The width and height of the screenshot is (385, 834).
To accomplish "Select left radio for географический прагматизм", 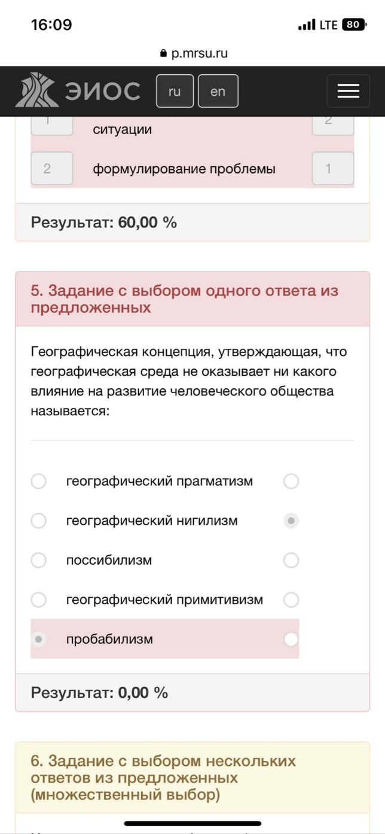I will coord(38,481).
